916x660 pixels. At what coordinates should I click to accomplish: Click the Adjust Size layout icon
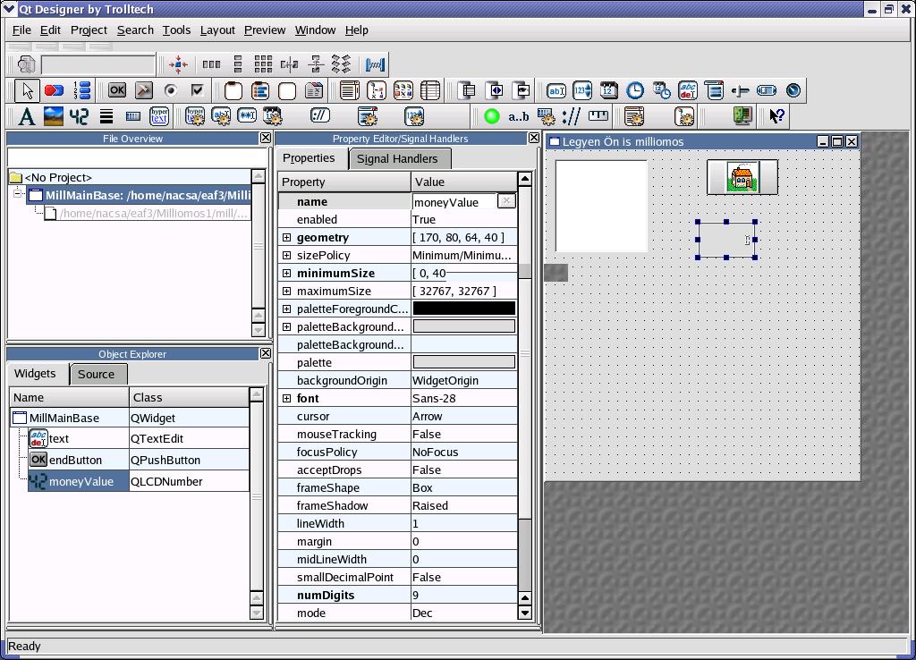(x=178, y=64)
